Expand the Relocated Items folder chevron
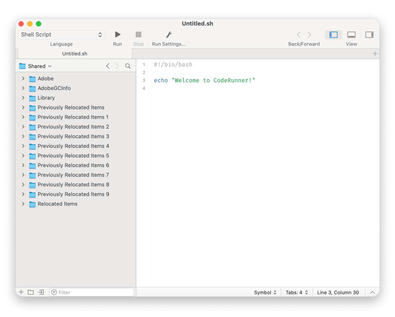395x317 pixels. click(23, 204)
